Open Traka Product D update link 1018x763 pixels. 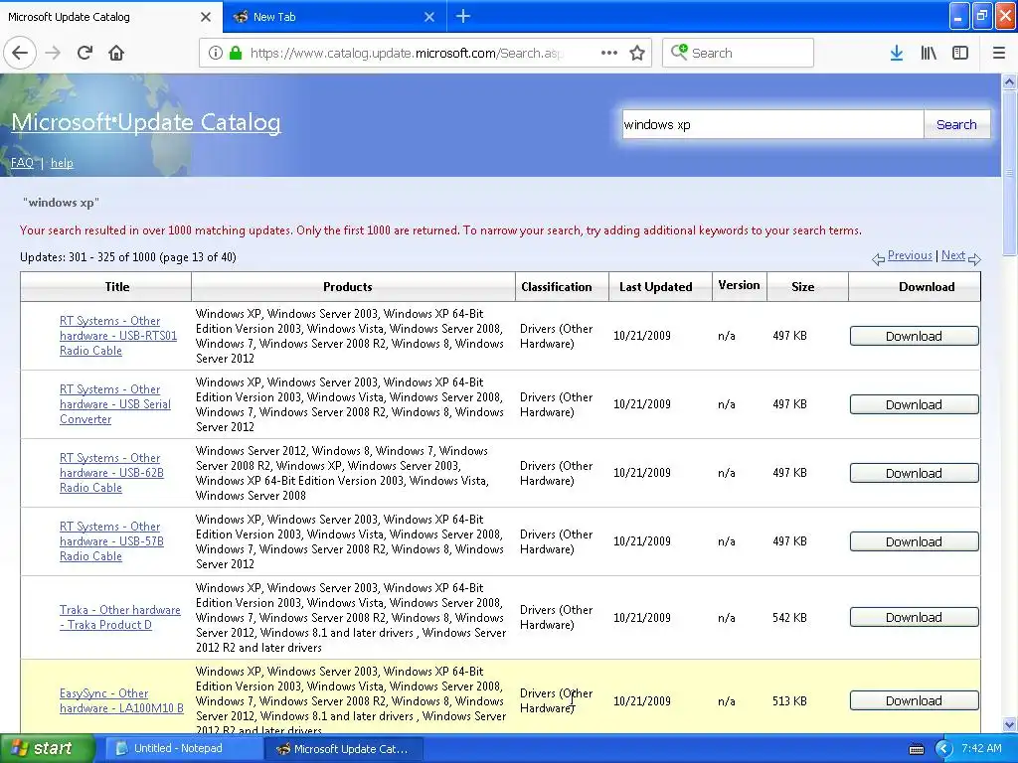click(120, 617)
